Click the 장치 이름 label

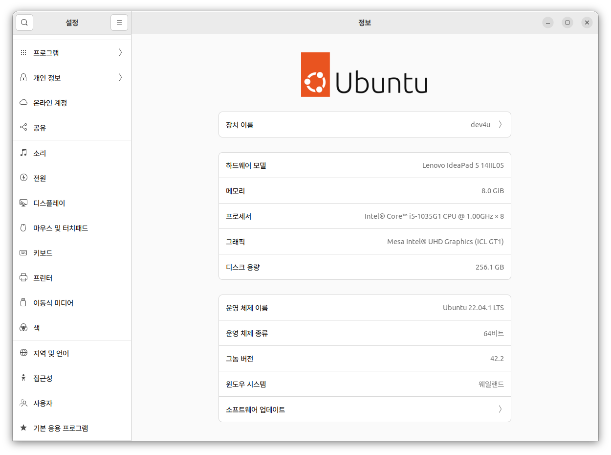tap(240, 125)
